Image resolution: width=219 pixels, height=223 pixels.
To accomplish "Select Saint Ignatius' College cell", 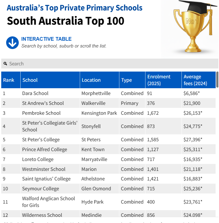I will point(50,179).
